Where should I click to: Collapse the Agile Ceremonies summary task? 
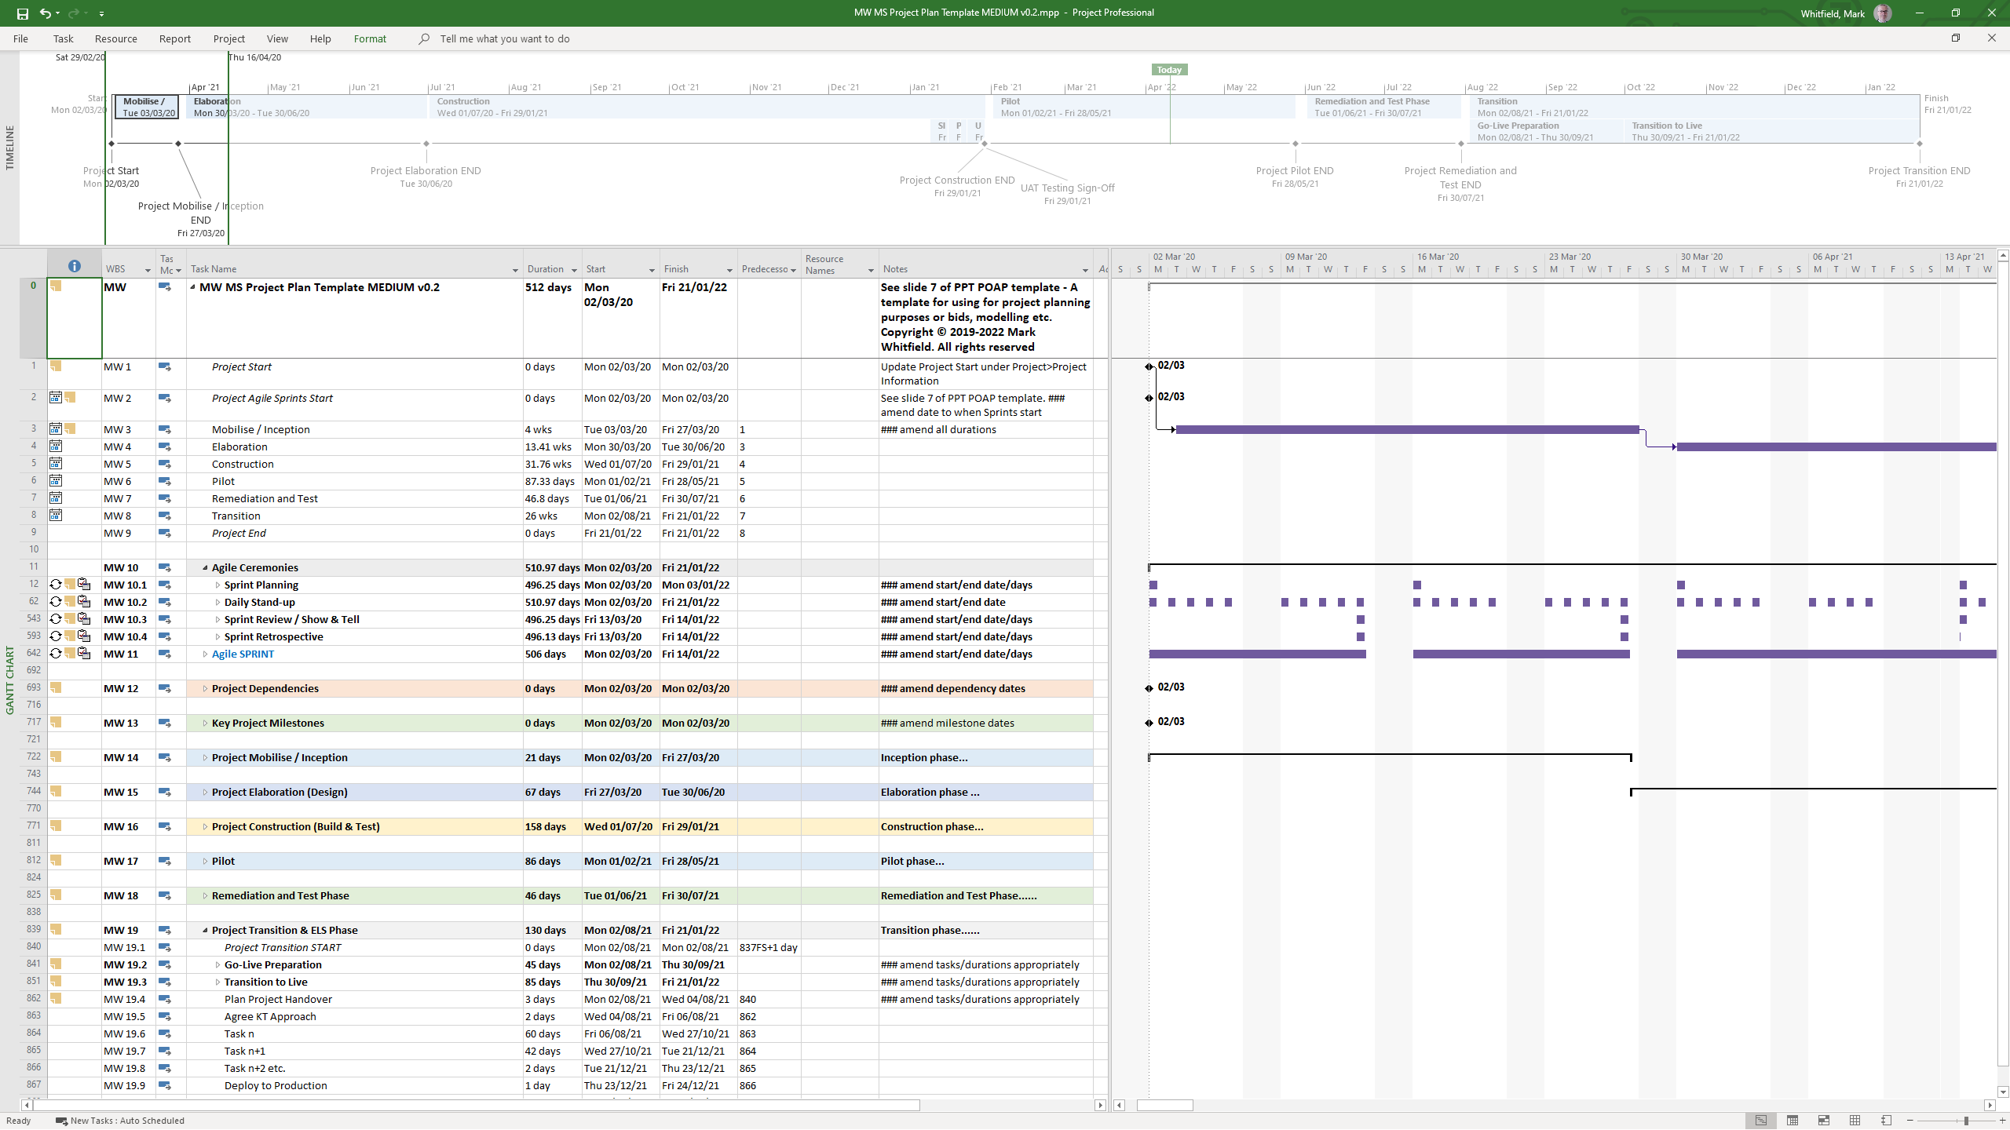pyautogui.click(x=205, y=568)
